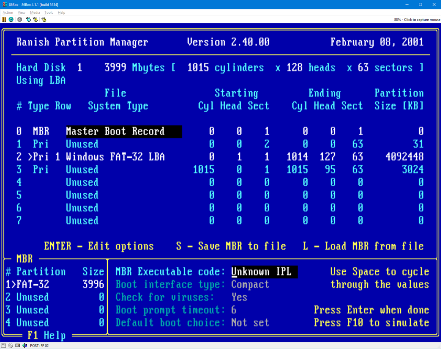Open machine settings using the last toolbar icon

point(44,20)
